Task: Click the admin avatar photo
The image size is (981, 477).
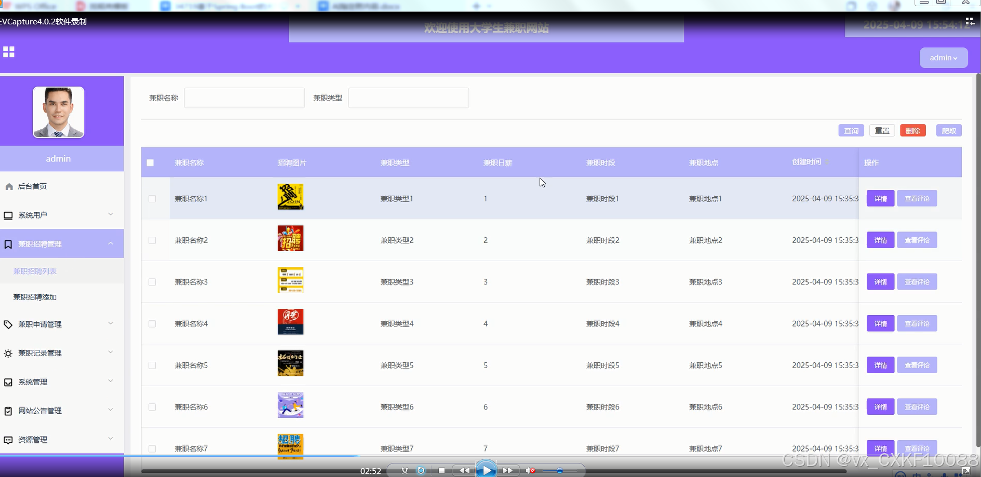Action: click(x=59, y=112)
